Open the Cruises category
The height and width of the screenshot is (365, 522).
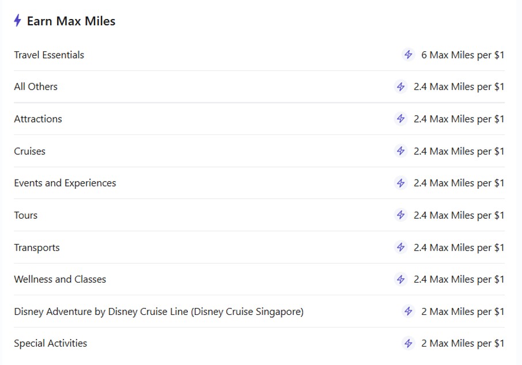click(x=29, y=151)
